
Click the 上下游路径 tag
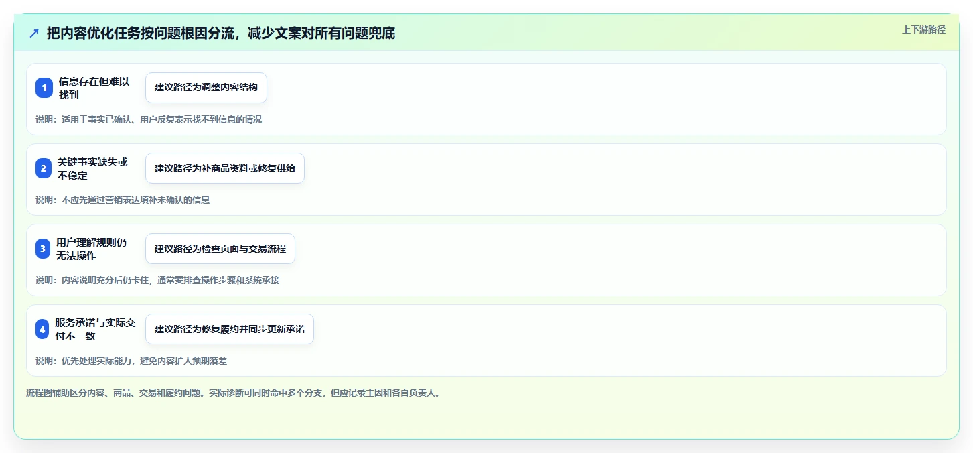923,29
